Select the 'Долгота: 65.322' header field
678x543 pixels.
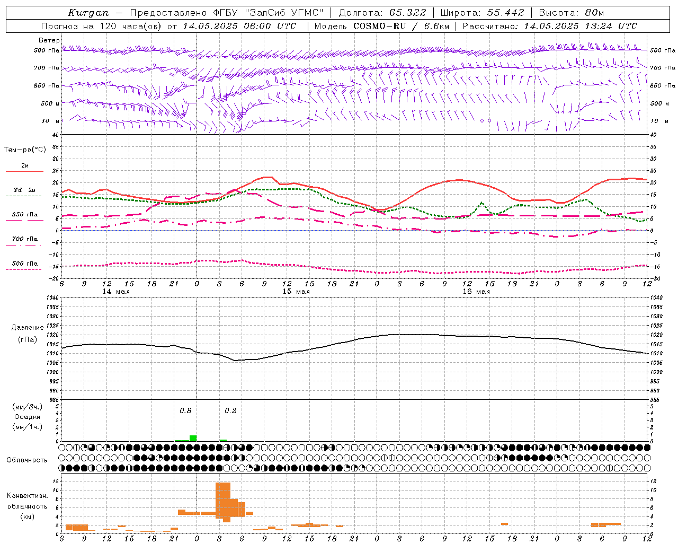pyautogui.click(x=382, y=13)
